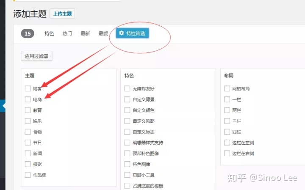Click the 添加主题 page title
Viewport: 305px width, 190px height.
[30, 14]
